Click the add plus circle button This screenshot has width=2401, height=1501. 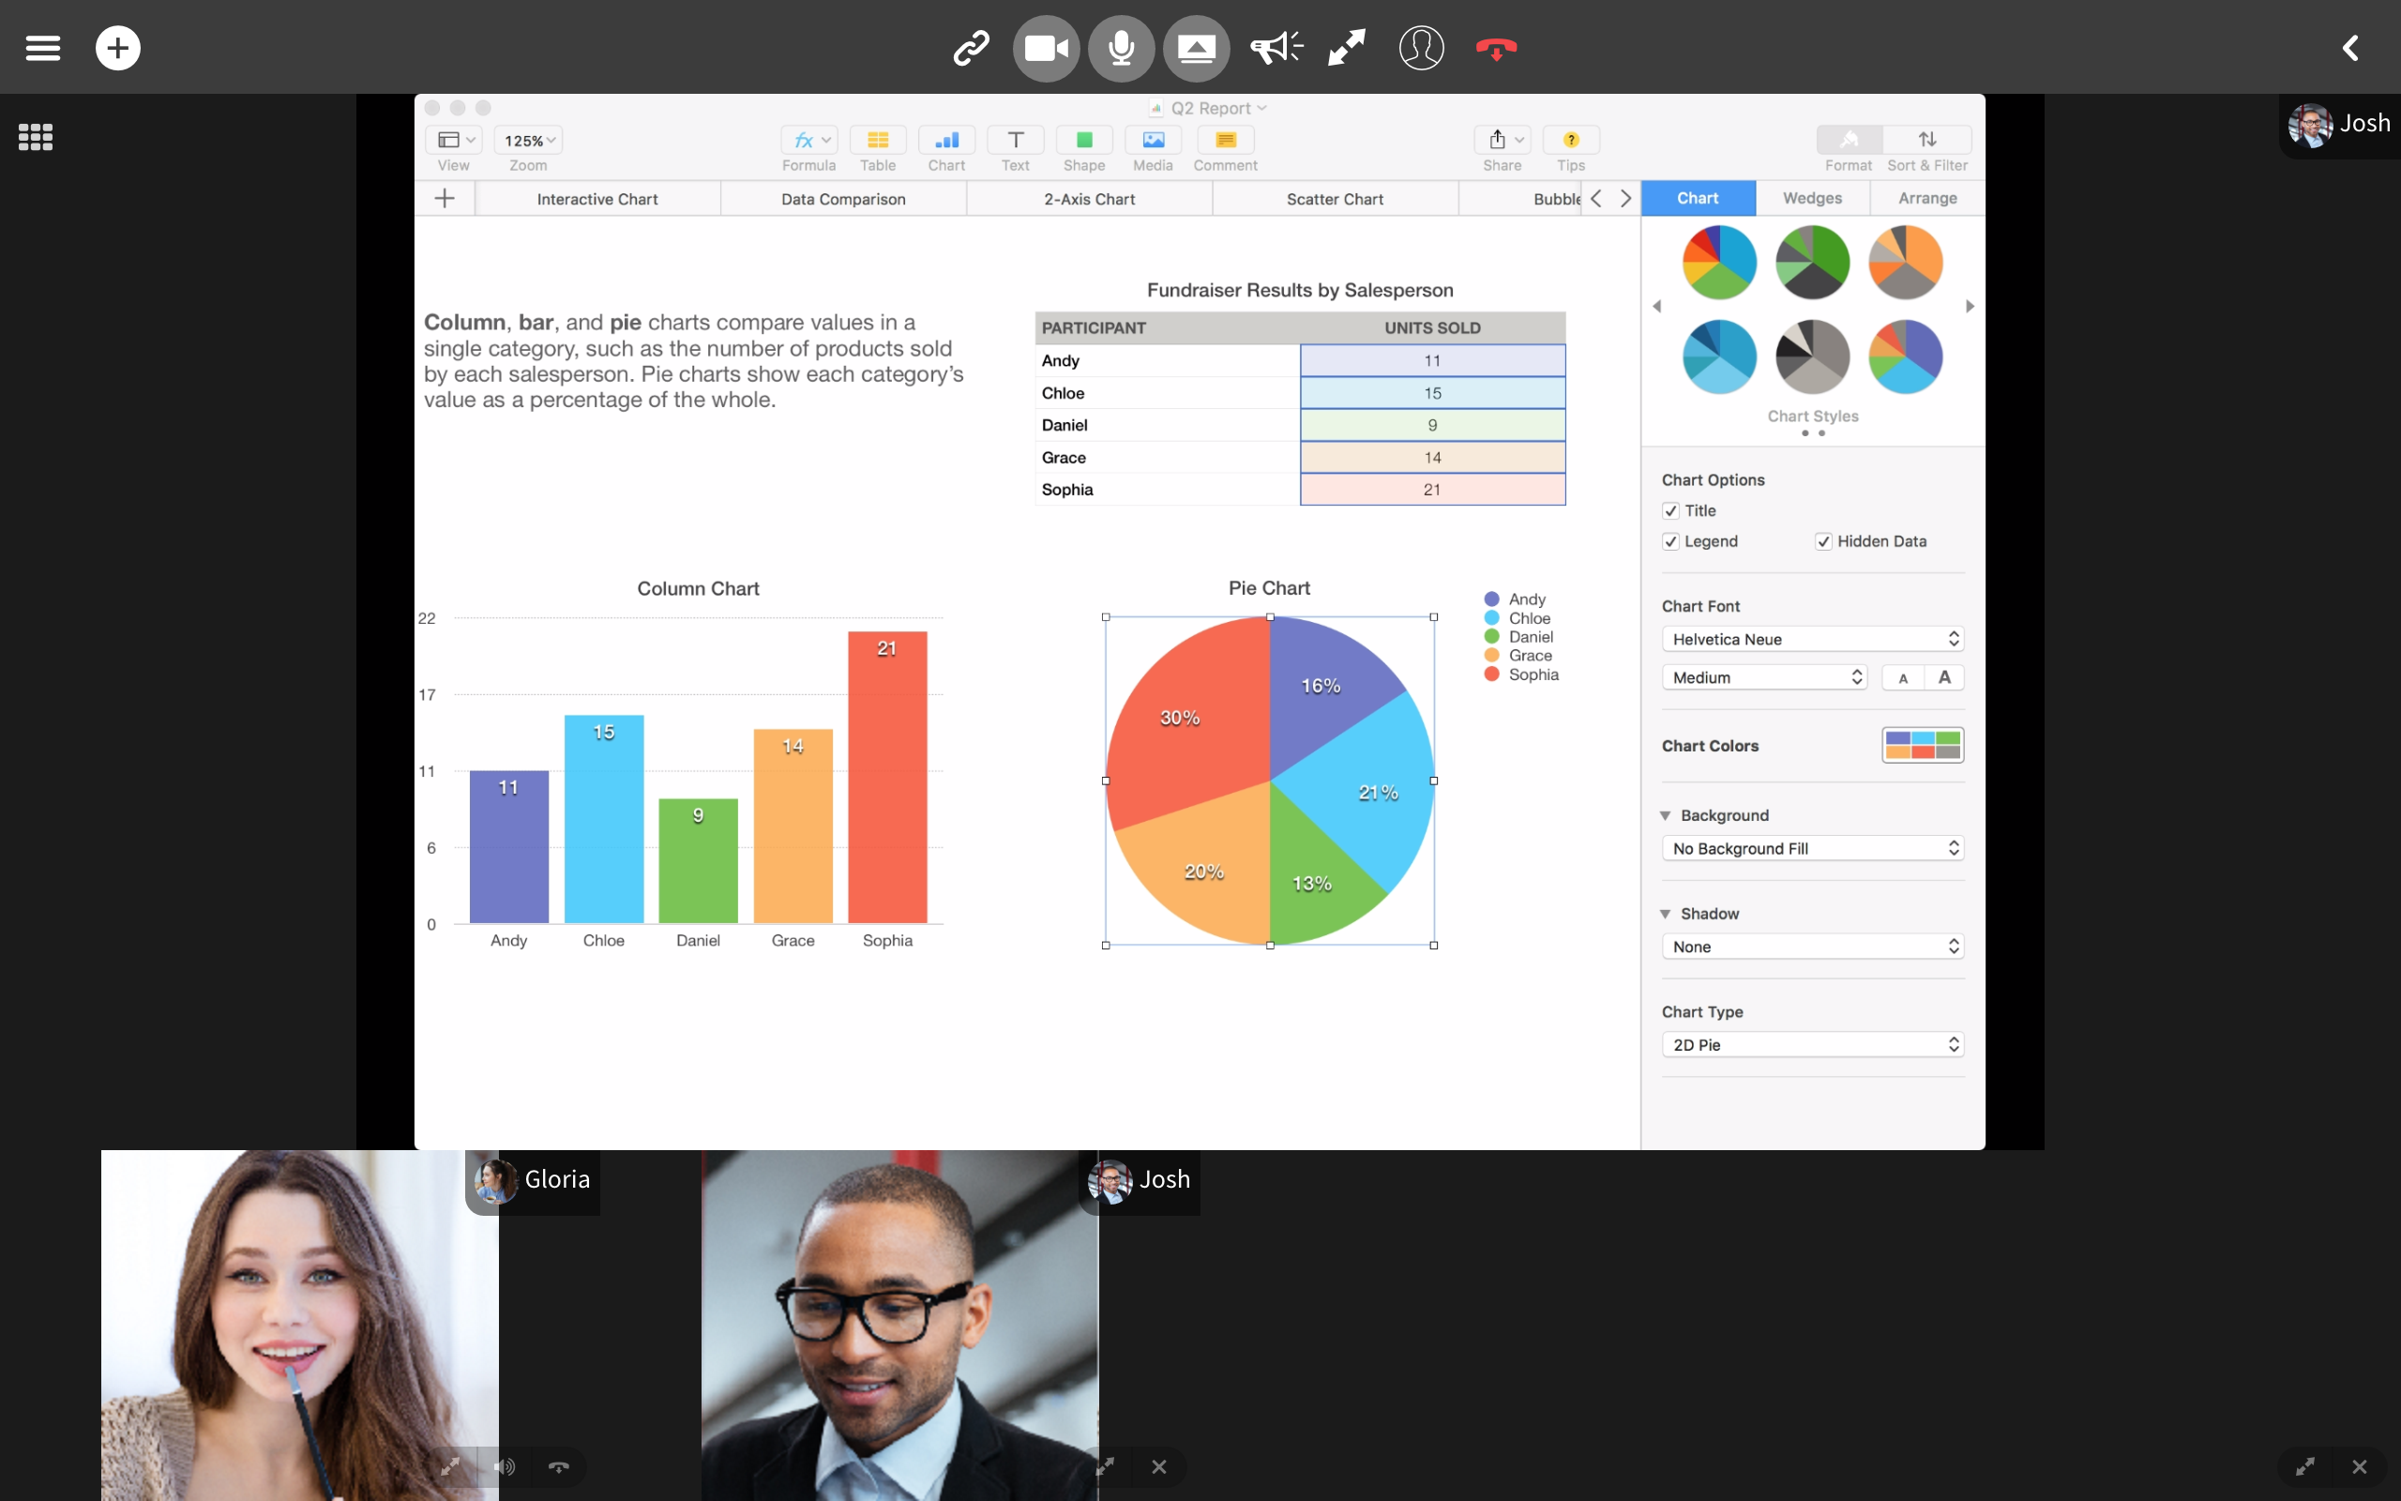[x=118, y=48]
